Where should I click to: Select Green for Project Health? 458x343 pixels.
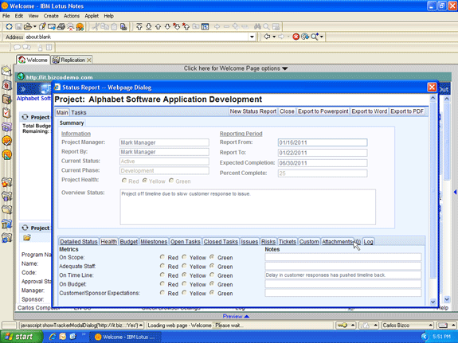coord(171,181)
